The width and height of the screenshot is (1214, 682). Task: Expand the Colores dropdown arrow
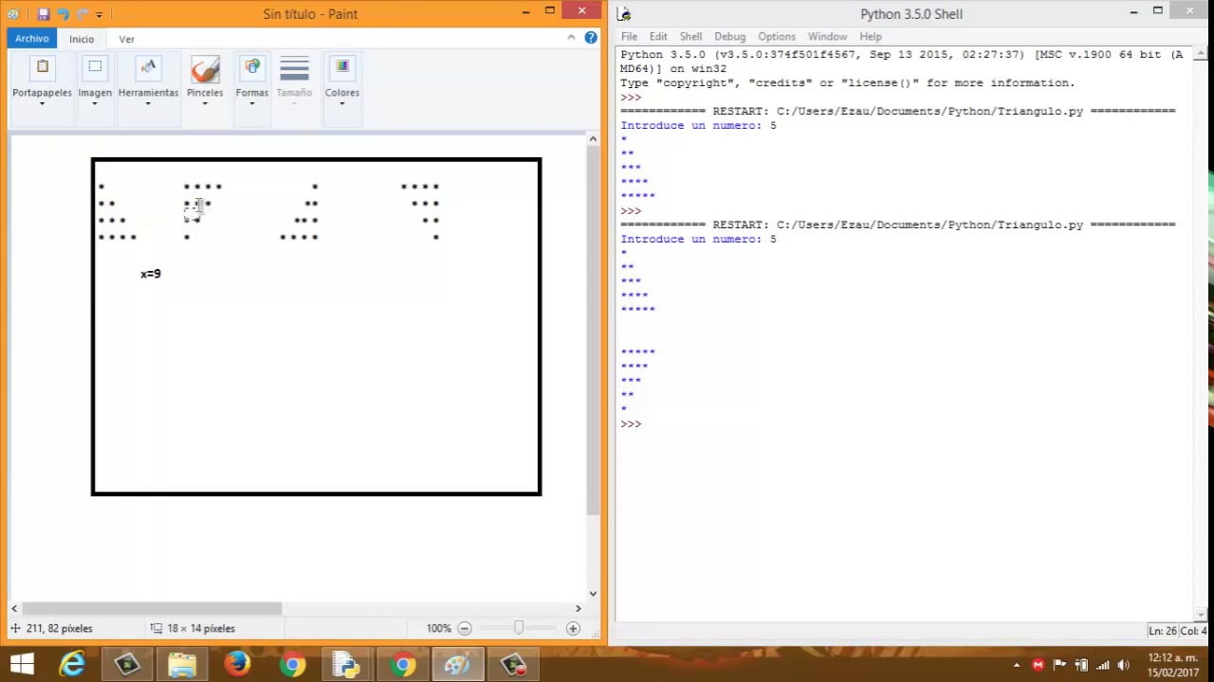pyautogui.click(x=342, y=103)
